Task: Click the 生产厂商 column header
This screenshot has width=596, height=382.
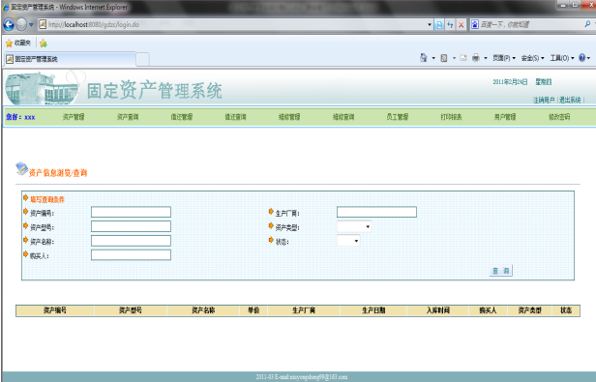Action: coord(304,310)
